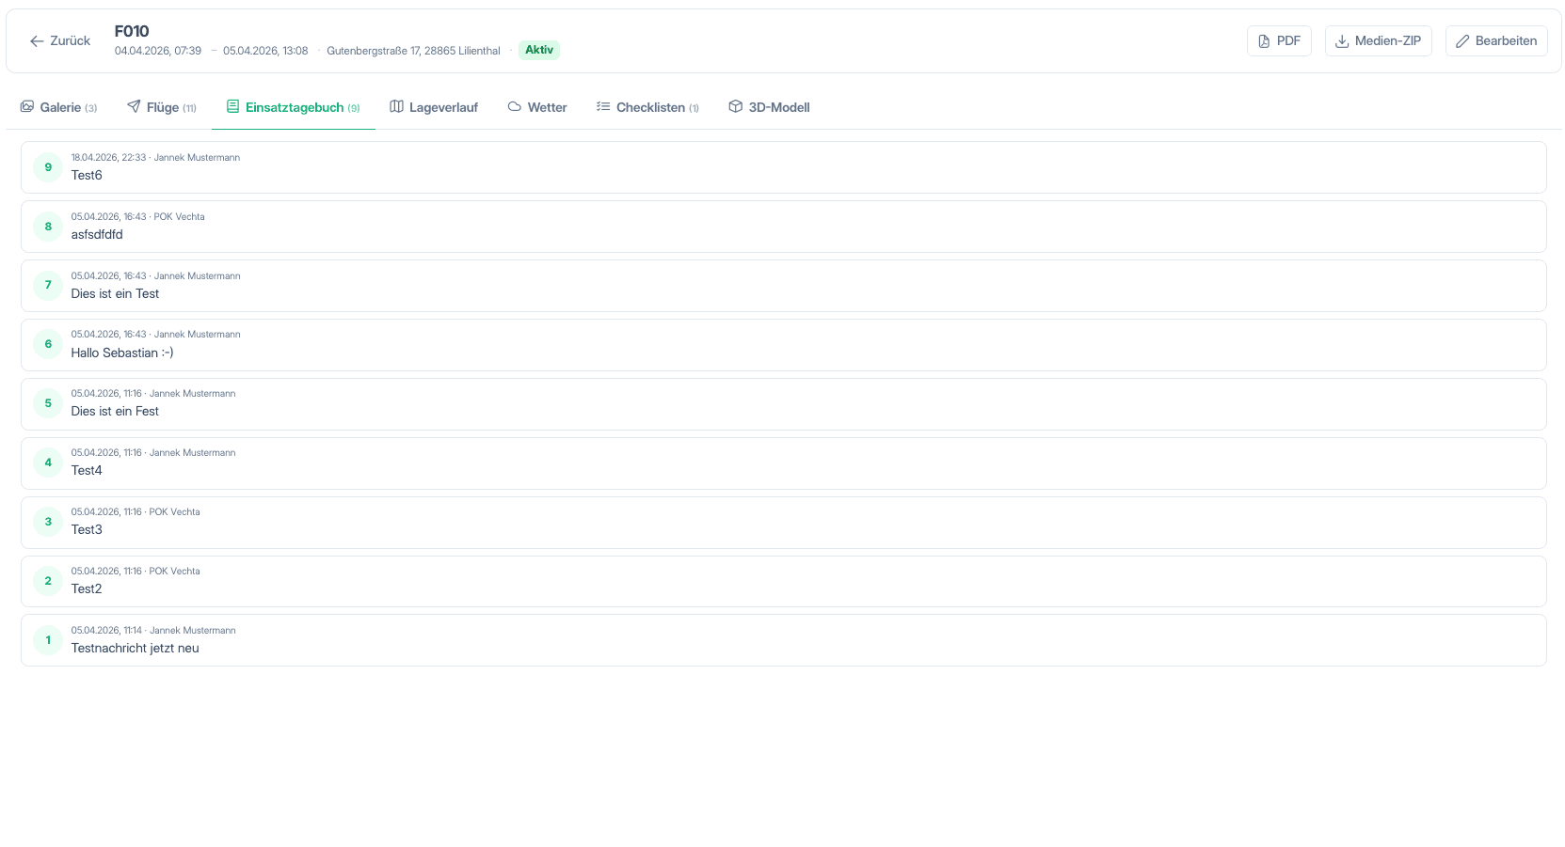Image resolution: width=1565 pixels, height=847 pixels.
Task: Select the Test3 log entry text
Action: (x=87, y=530)
